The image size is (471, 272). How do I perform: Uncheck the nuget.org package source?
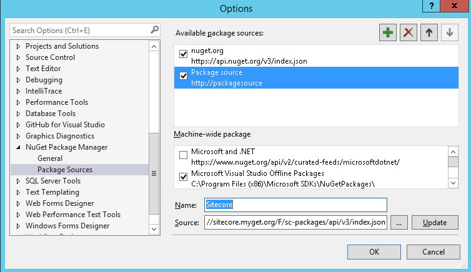[x=184, y=54]
